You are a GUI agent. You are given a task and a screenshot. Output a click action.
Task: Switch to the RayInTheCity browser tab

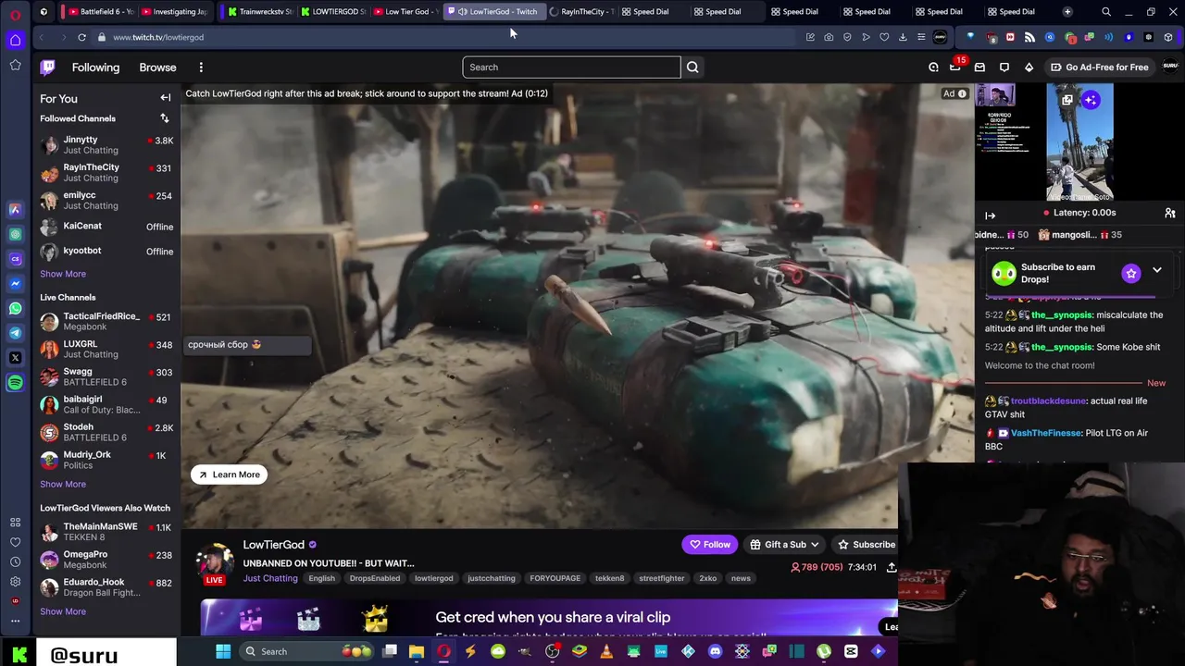(581, 12)
